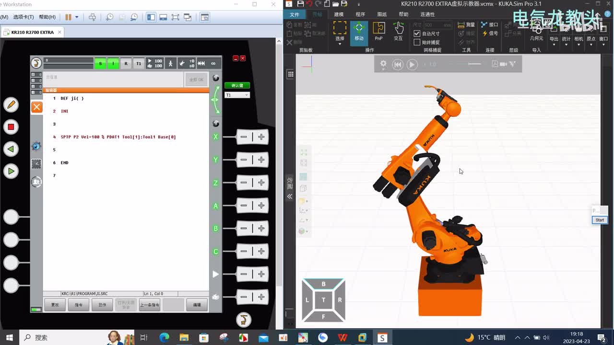Close the editor with orange X icon
This screenshot has width=614, height=345.
tap(37, 107)
